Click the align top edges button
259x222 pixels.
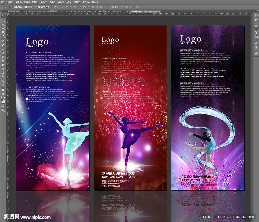click(55, 7)
